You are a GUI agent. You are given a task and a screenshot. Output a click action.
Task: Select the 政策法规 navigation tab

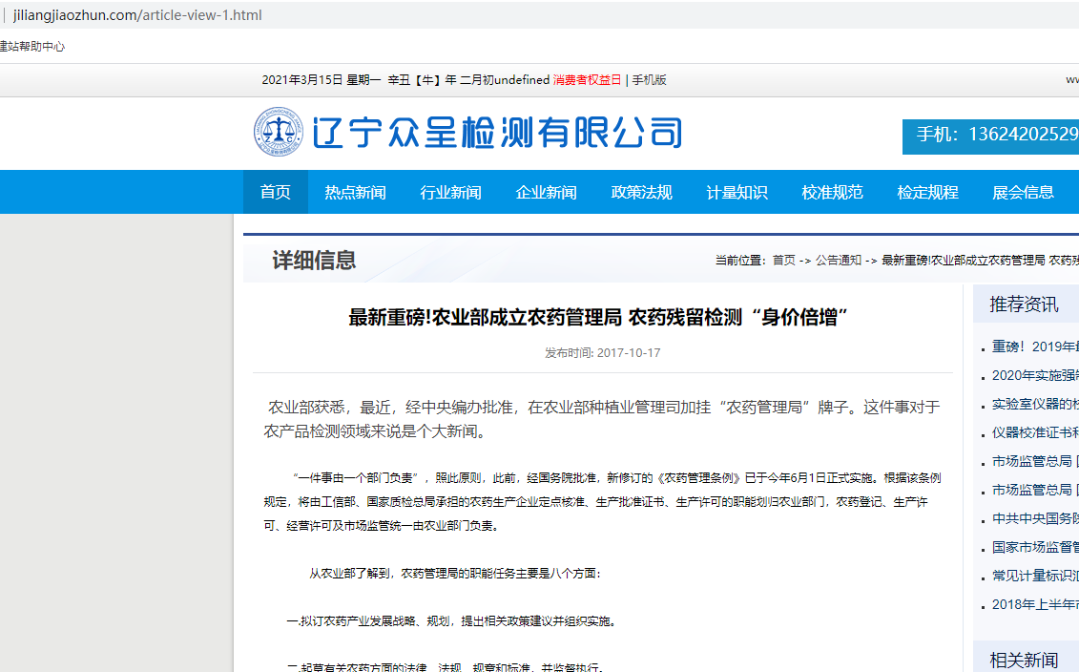[x=641, y=192]
